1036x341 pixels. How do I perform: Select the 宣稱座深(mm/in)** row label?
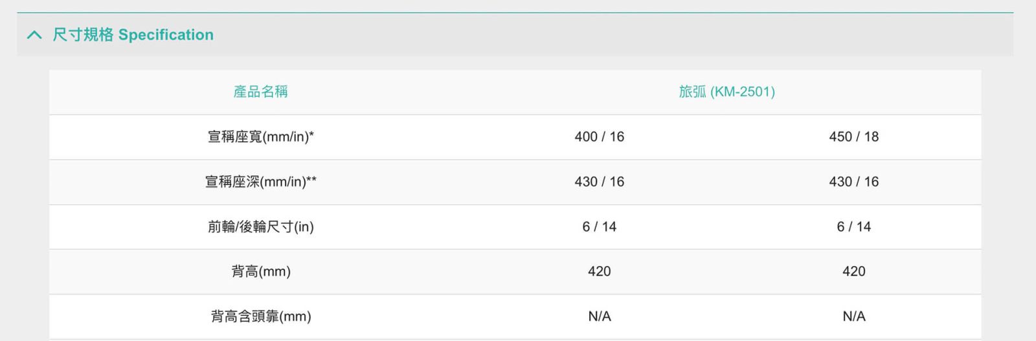click(x=260, y=182)
